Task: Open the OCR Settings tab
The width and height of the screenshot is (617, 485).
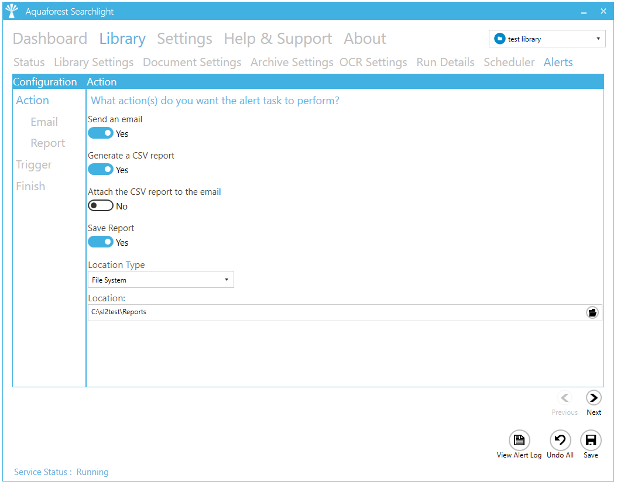Action: coord(373,62)
